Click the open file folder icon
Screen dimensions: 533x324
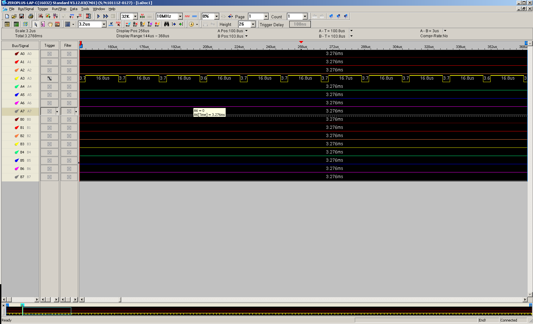point(14,16)
